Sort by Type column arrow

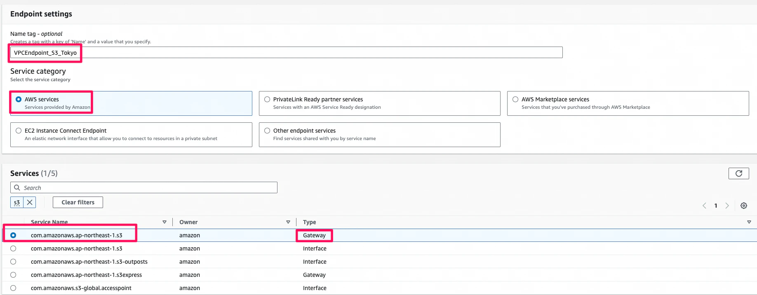click(x=749, y=222)
